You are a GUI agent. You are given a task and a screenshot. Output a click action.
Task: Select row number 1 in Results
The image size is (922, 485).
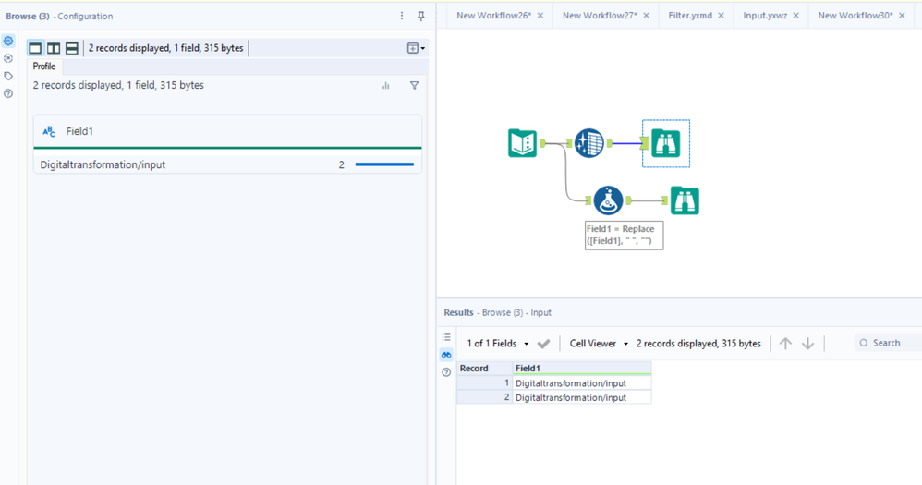coord(484,382)
